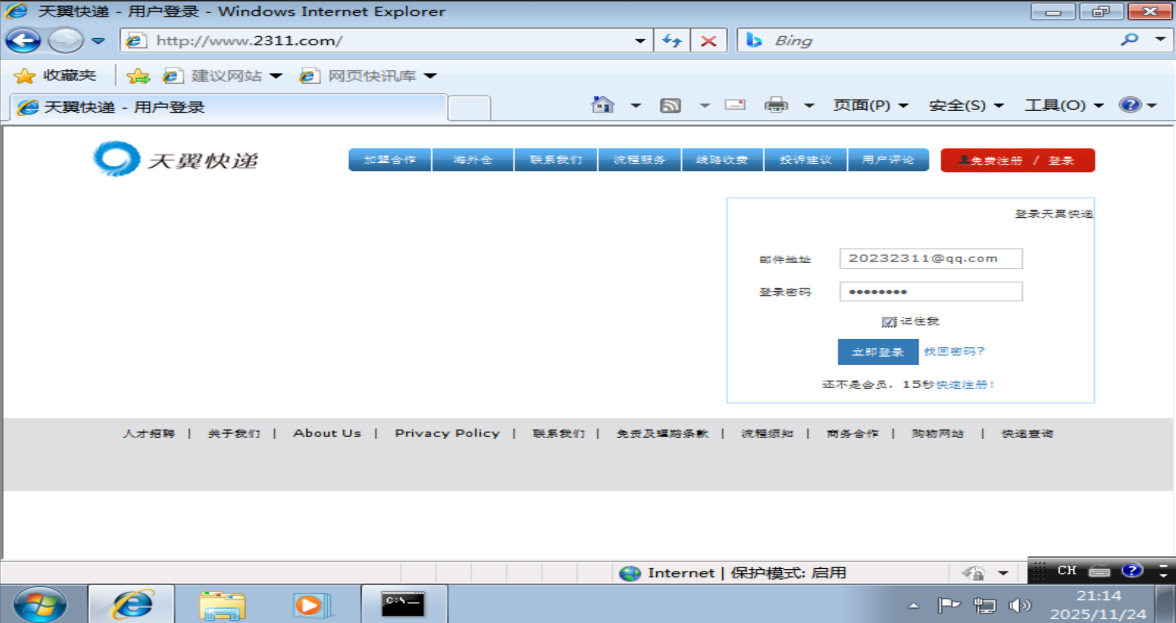Click the 登录密码 password field

point(931,292)
